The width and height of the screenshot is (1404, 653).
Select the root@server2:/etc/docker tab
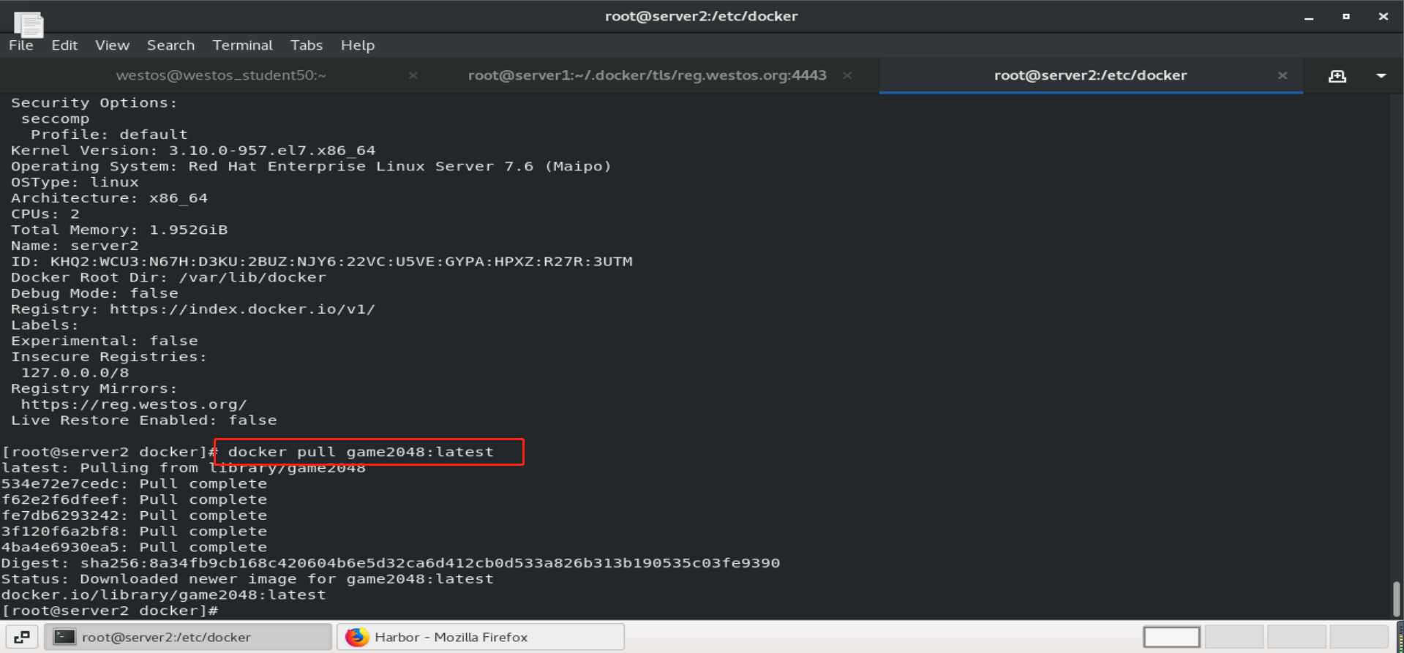tap(1090, 75)
